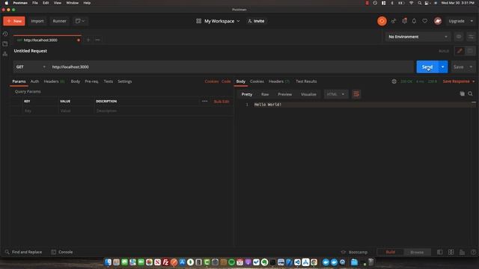
Task: Click the environment quick look eye icon
Action: click(459, 37)
